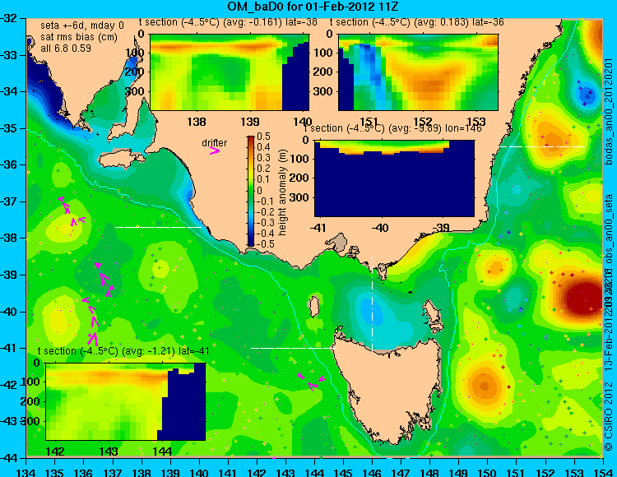Click the "146" longitude axis label
617x477 pixels.
(372, 472)
